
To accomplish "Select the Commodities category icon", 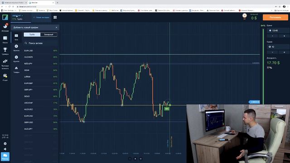I will pos(16,68).
